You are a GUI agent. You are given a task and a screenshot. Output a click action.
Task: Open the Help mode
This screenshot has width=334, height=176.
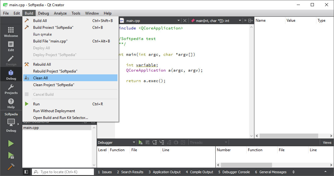[x=11, y=103]
